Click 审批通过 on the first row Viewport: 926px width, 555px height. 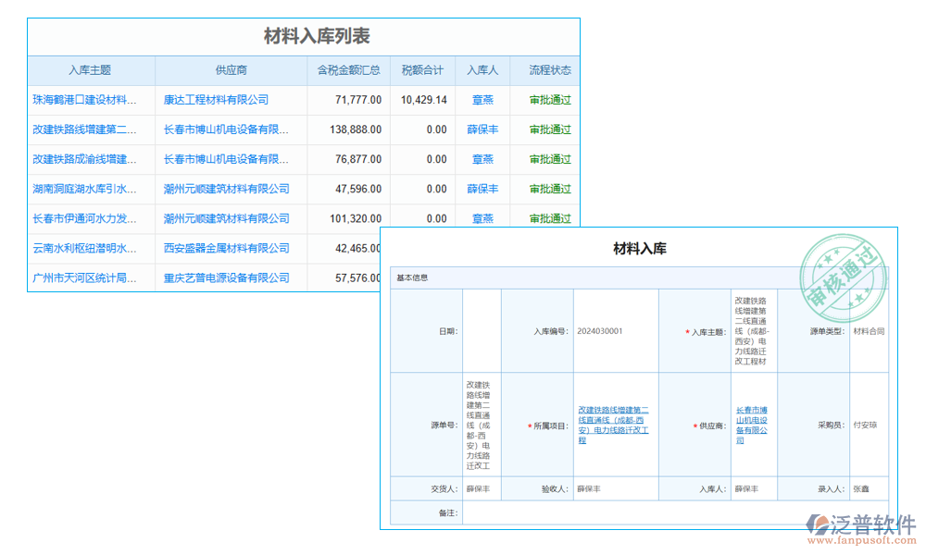pos(548,100)
